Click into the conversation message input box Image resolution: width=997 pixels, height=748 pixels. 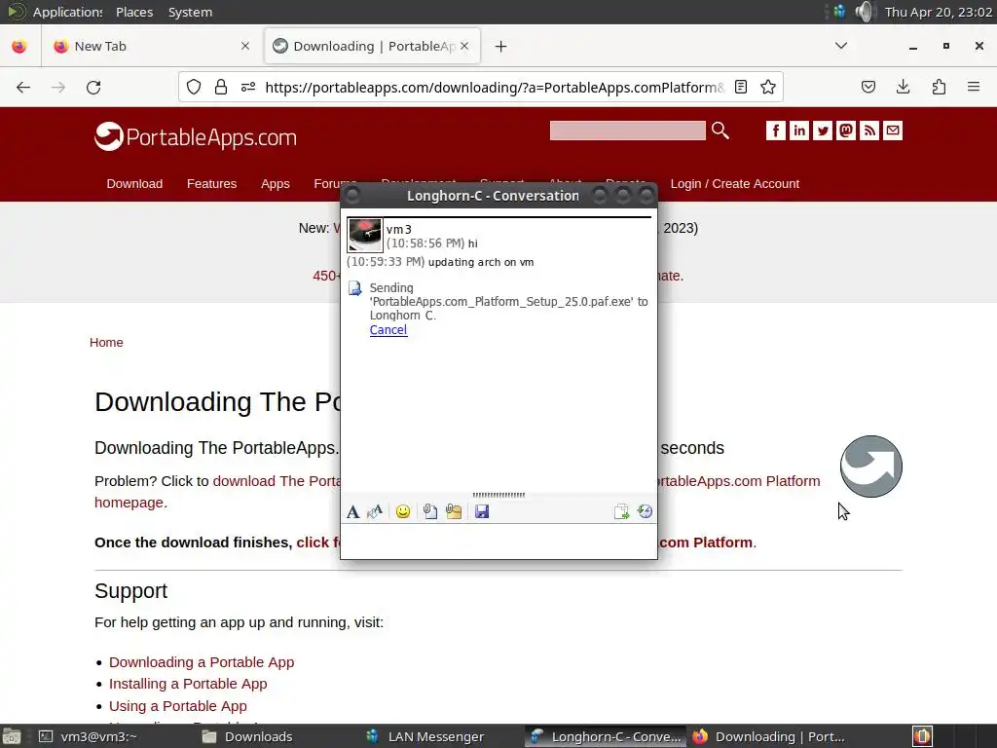498,542
